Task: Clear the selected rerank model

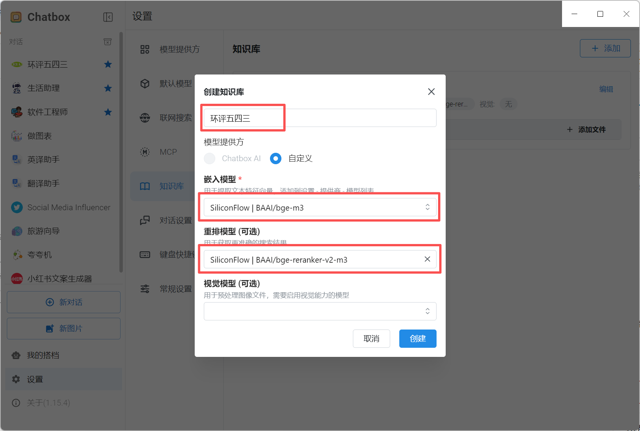Action: click(427, 259)
